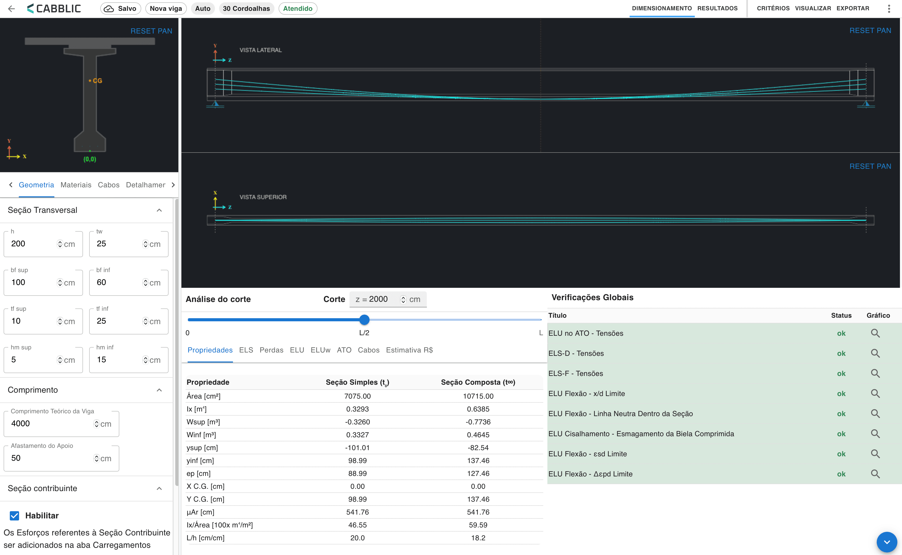The width and height of the screenshot is (902, 555).
Task: Click the h field stepper arrows
Action: pos(60,244)
